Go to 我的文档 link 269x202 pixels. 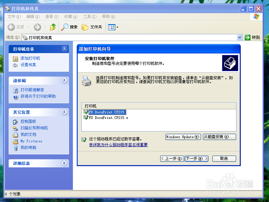[x=28, y=134]
